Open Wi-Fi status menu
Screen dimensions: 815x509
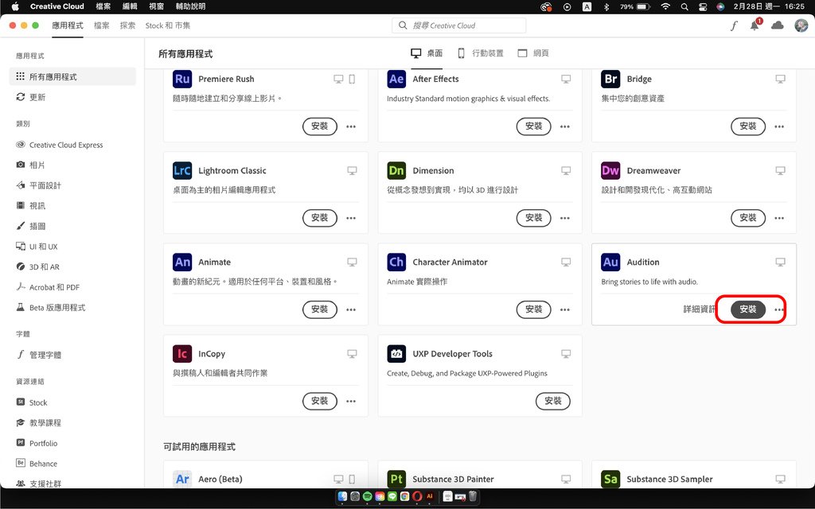(x=665, y=6)
